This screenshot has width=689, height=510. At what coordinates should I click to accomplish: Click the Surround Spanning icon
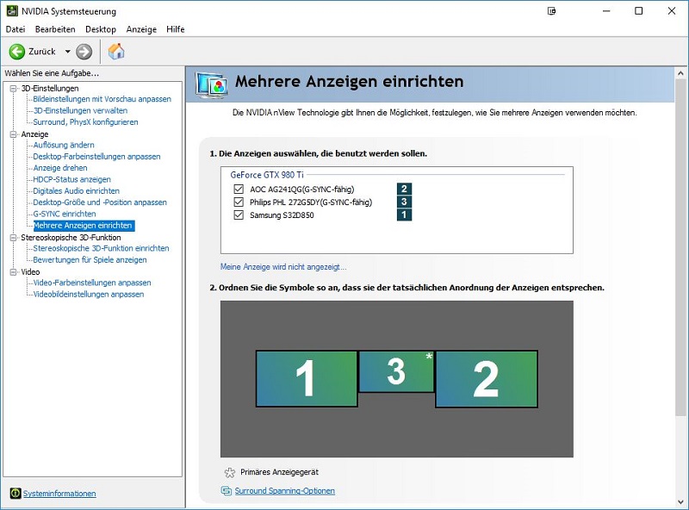pos(227,491)
